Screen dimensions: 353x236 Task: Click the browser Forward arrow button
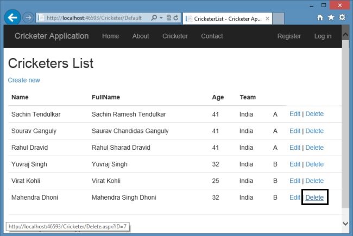(28, 17)
